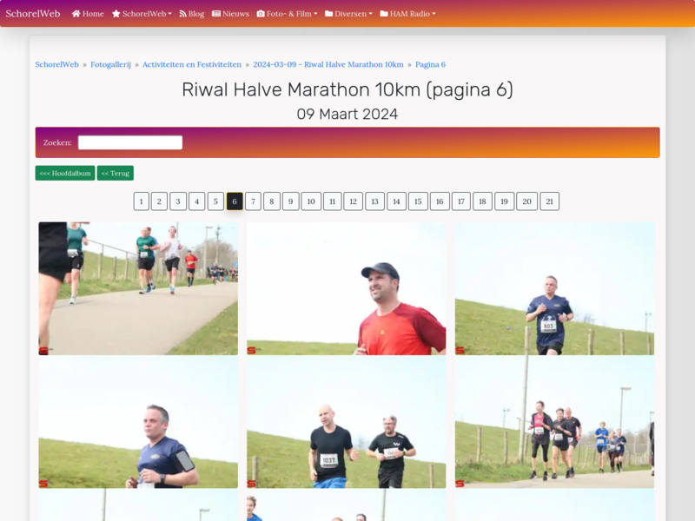
Task: Open the Blog menu item
Action: 191,14
